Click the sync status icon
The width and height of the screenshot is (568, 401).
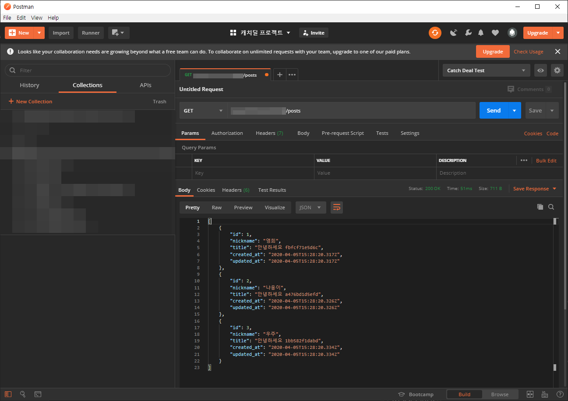tap(435, 33)
